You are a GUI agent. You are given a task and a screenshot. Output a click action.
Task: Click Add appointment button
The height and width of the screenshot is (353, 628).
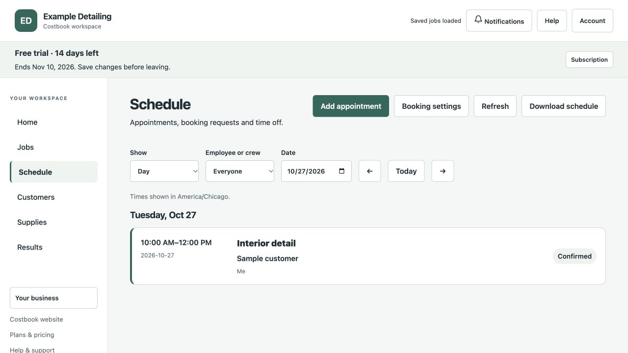pos(351,106)
